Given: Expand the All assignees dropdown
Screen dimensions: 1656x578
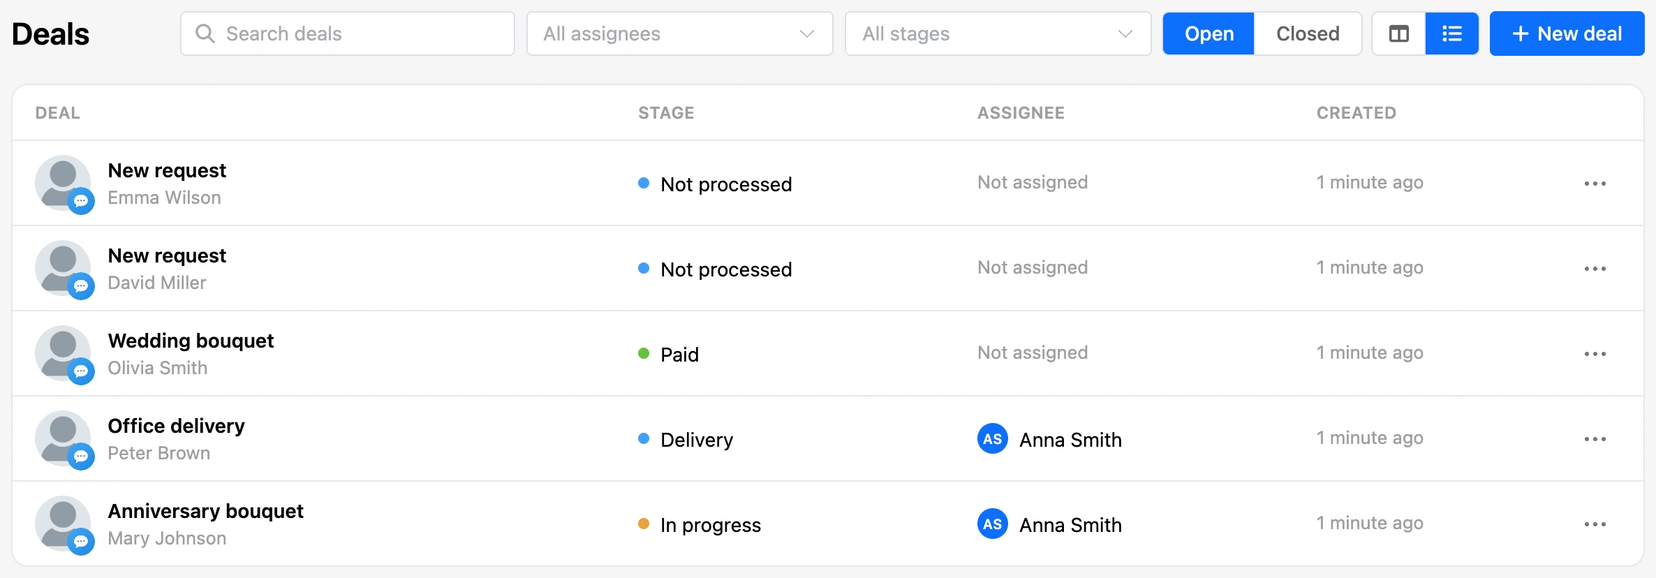Looking at the screenshot, I should coord(679,34).
